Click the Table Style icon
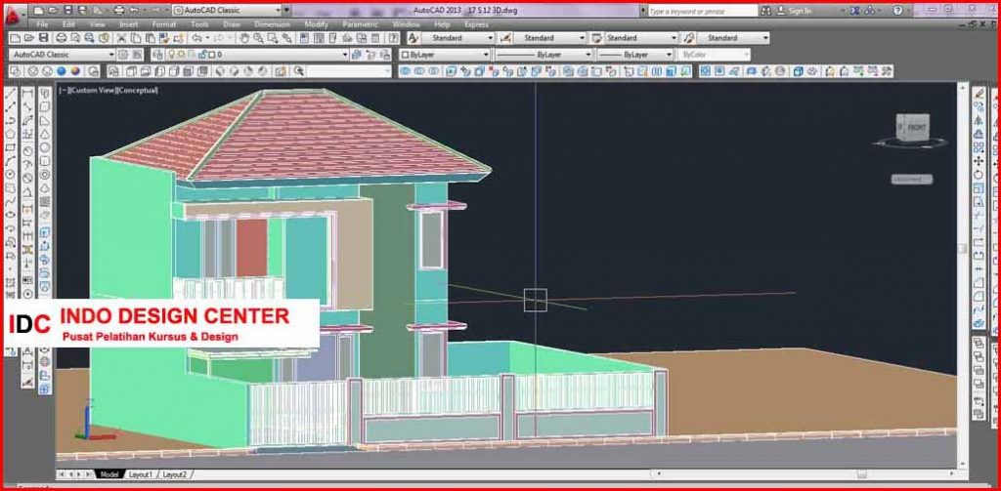This screenshot has height=491, width=1001. pyautogui.click(x=597, y=38)
